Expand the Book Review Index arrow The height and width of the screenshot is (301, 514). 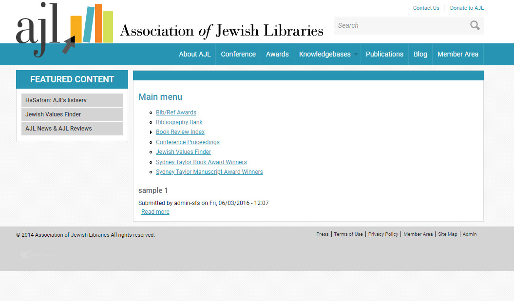pyautogui.click(x=151, y=132)
